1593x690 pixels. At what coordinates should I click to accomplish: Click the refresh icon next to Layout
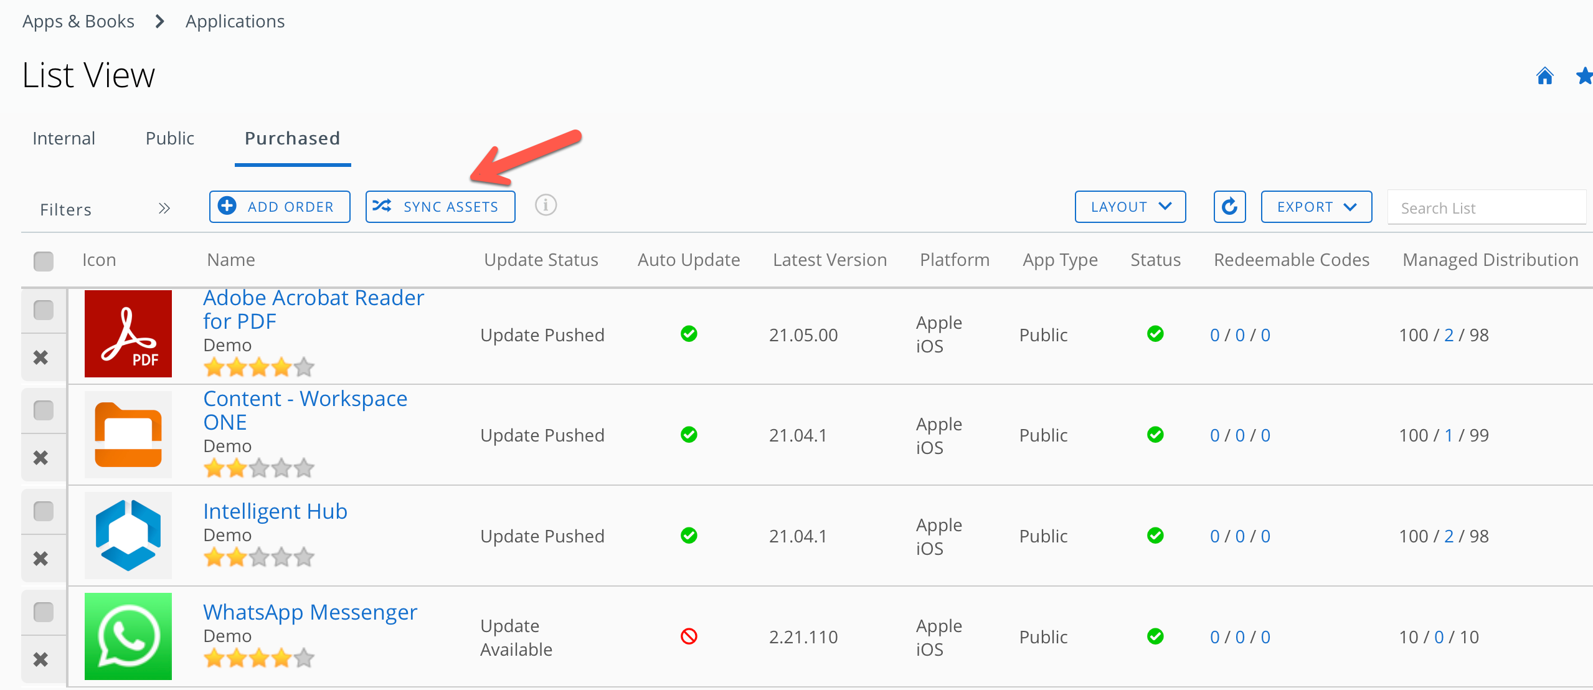click(1229, 206)
